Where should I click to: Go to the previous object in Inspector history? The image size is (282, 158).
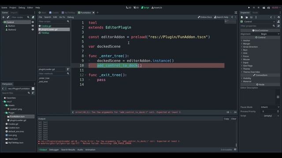271,17
